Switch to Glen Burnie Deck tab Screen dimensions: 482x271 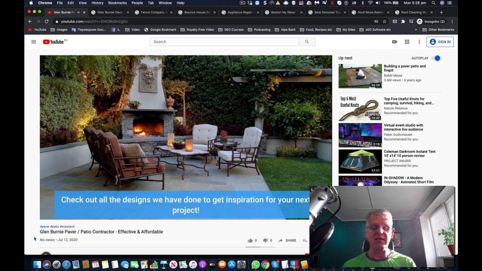coord(110,12)
